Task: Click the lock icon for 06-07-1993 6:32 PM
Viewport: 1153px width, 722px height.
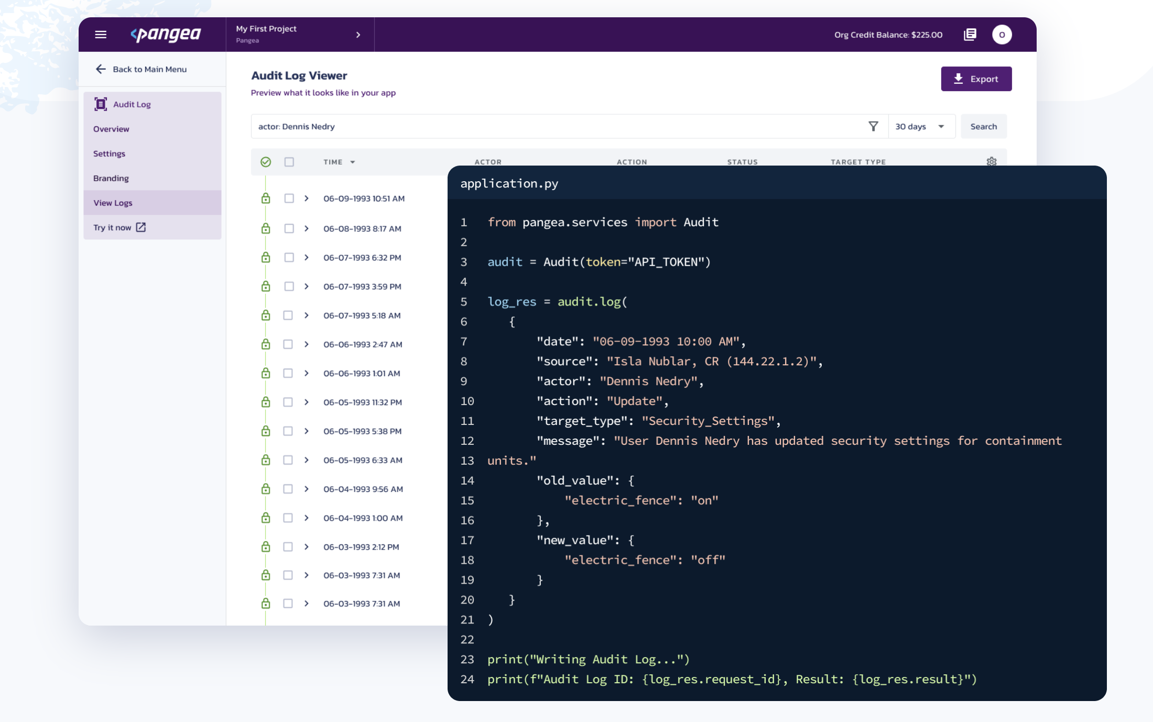Action: pyautogui.click(x=266, y=257)
